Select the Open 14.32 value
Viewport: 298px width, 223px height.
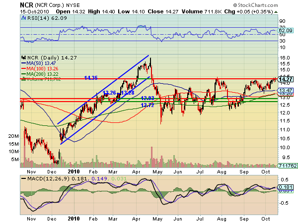pyautogui.click(x=71, y=11)
